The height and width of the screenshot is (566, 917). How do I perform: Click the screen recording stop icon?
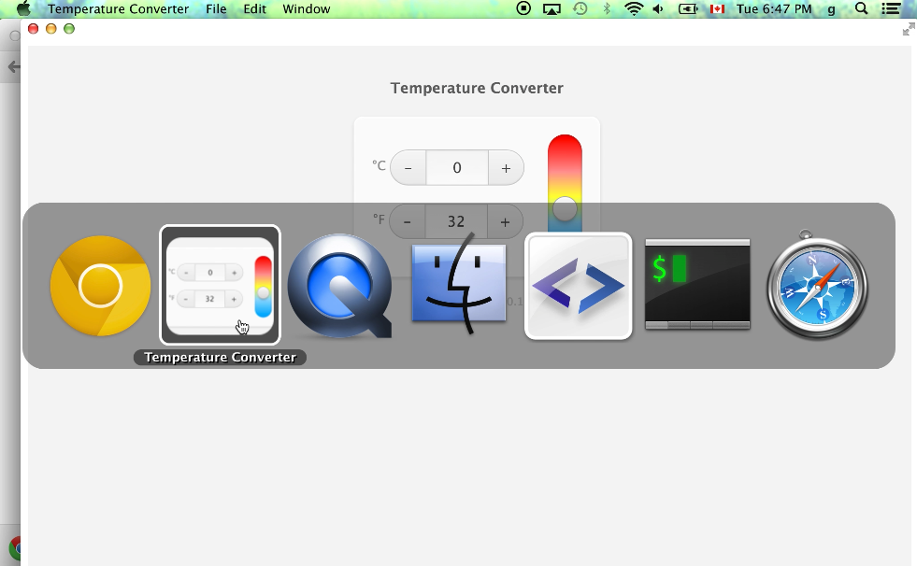[x=523, y=8]
